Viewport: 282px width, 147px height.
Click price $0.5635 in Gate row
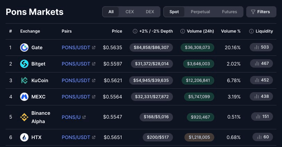point(113,47)
